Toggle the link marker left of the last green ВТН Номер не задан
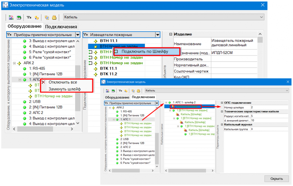Image resolution: width=293 pixels, height=186 pixels. 91,63
